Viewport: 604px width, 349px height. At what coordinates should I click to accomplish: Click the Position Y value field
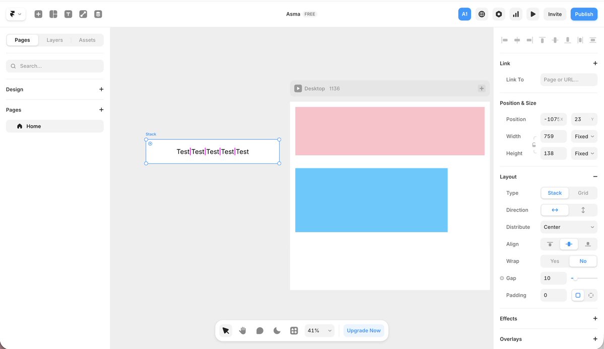(x=584, y=119)
